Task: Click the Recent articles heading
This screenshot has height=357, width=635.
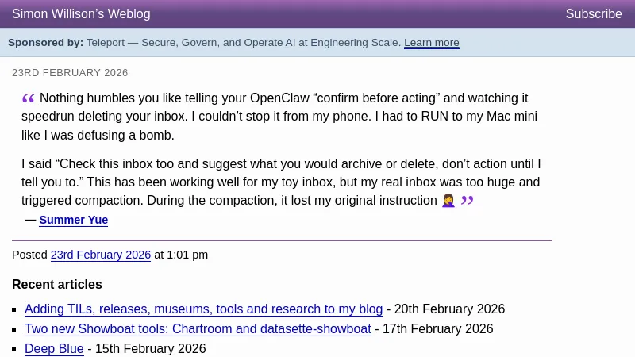Action: (57, 284)
